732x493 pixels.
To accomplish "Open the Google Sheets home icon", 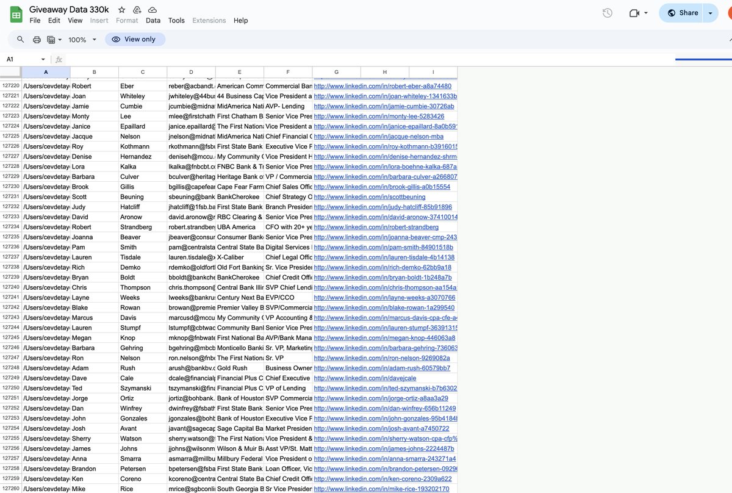I will [x=16, y=14].
